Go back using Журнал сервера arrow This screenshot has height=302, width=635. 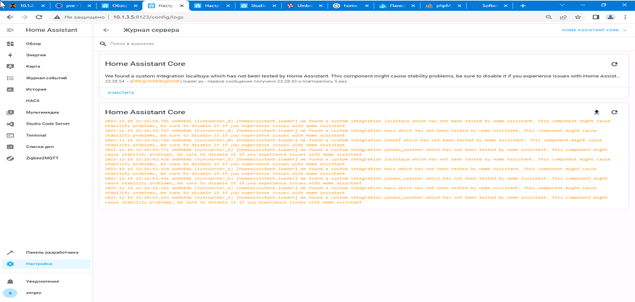click(x=106, y=30)
